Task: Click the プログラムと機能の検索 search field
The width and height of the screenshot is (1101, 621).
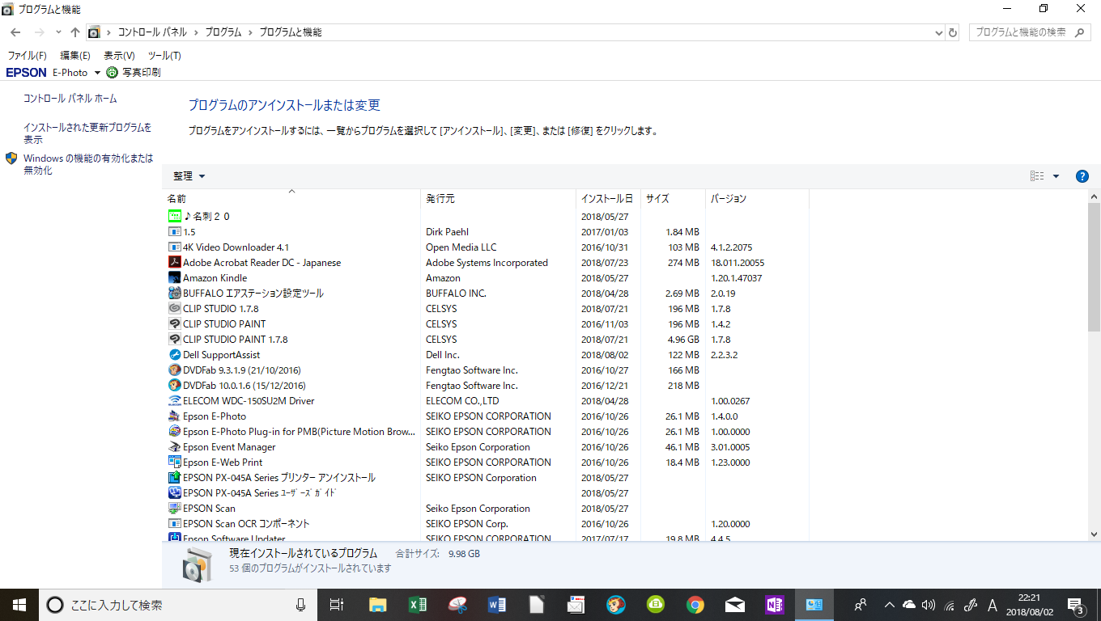Action: pyautogui.click(x=1022, y=32)
